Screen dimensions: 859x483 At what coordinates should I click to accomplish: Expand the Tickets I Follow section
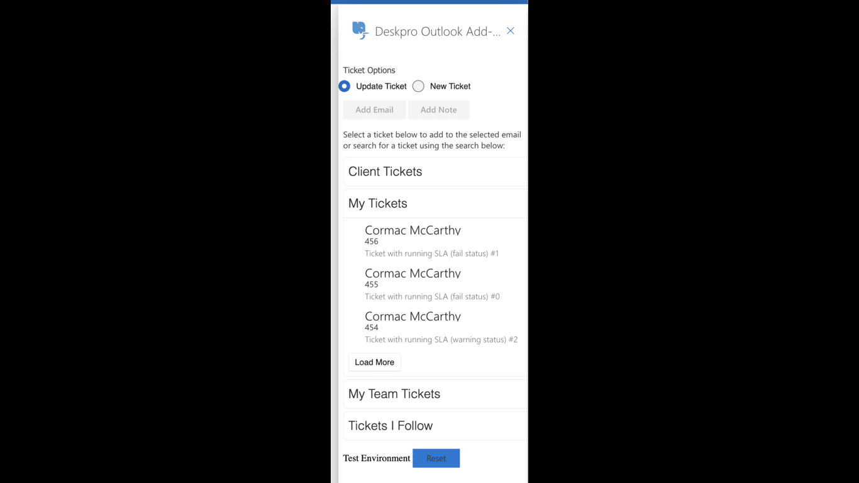[x=435, y=426]
